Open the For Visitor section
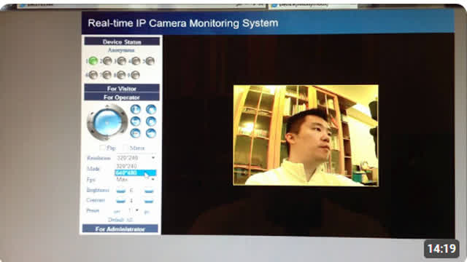467x262 pixels. [x=122, y=88]
